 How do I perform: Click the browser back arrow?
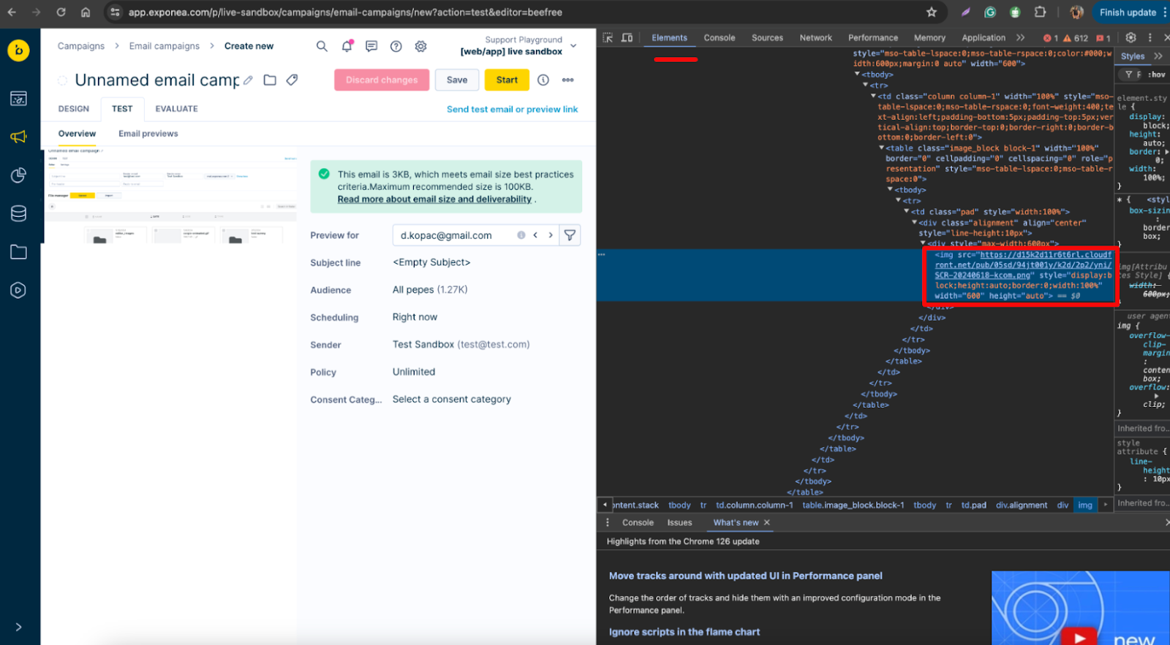(x=12, y=12)
